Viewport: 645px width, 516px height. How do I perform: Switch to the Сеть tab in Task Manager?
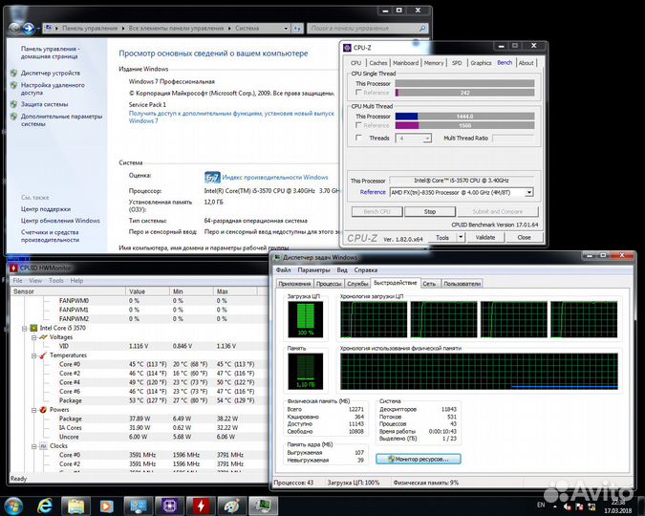point(429,284)
